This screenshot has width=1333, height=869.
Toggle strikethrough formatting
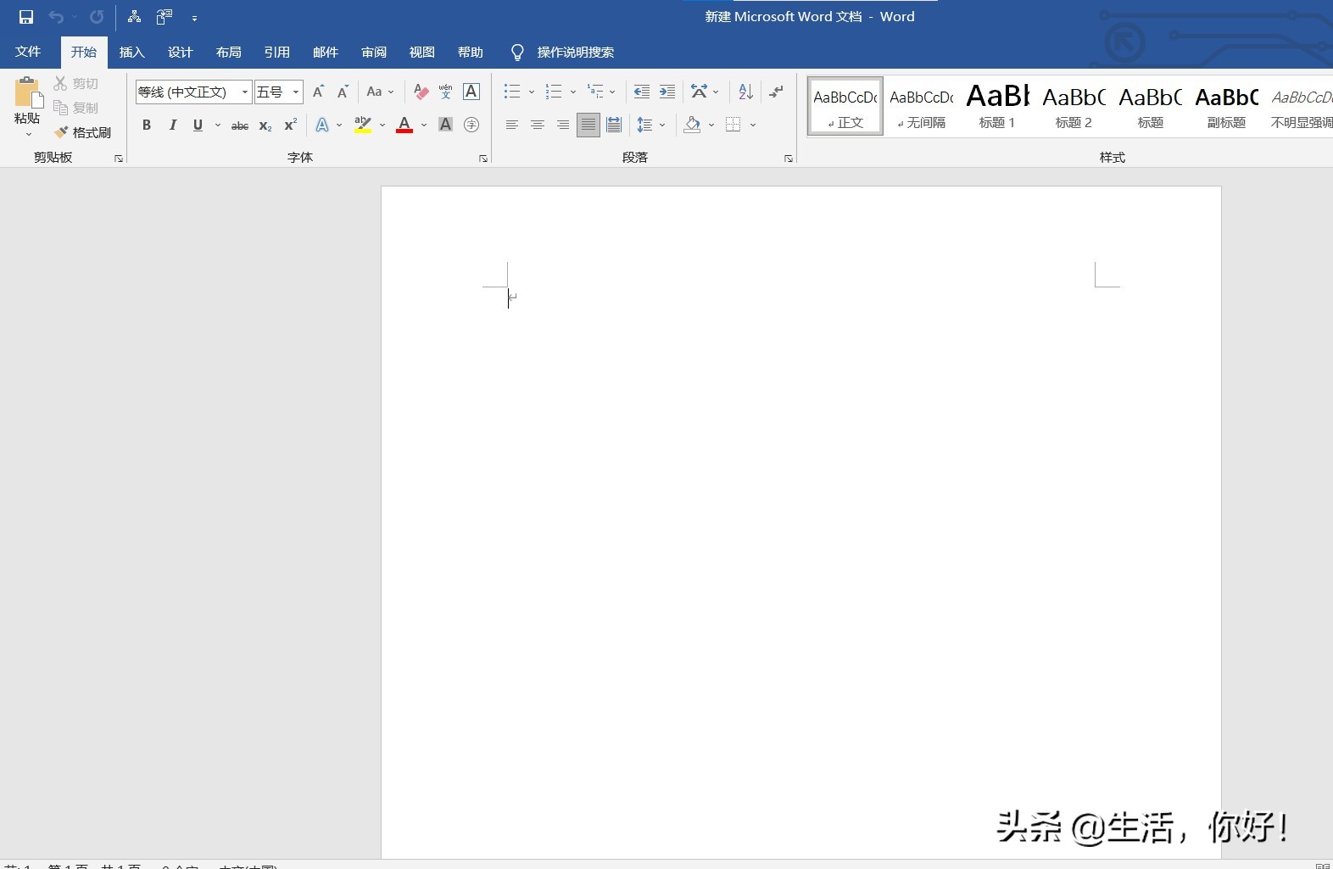(240, 125)
